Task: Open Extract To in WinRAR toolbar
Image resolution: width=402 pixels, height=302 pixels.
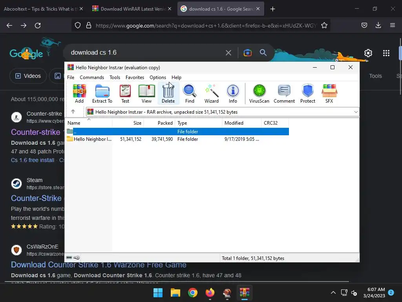Action: pyautogui.click(x=102, y=94)
